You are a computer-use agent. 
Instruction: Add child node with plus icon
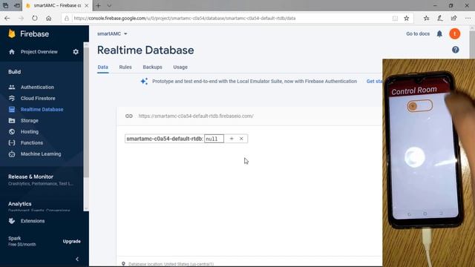(x=232, y=139)
